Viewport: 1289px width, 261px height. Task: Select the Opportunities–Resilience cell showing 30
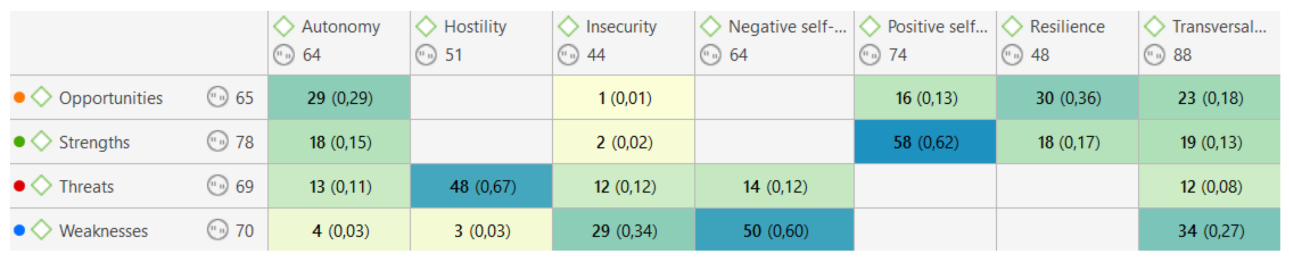click(1068, 98)
